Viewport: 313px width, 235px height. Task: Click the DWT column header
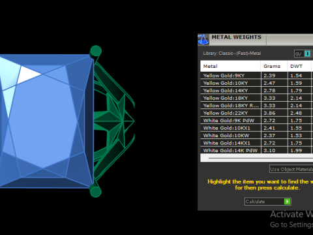pyautogui.click(x=299, y=66)
